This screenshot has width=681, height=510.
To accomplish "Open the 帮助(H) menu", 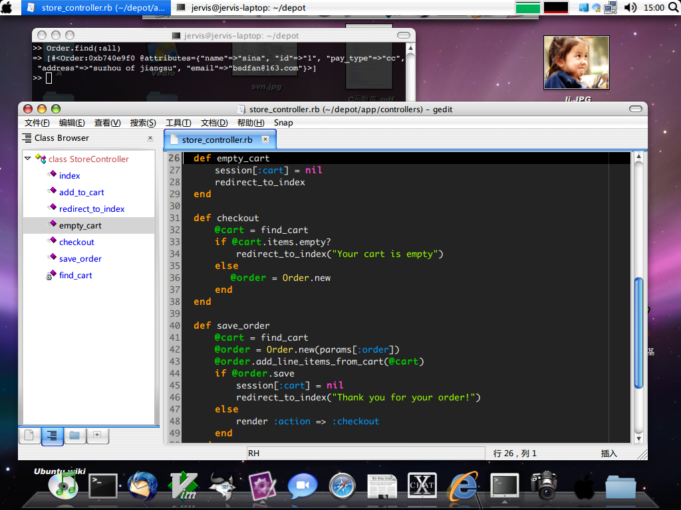I will click(251, 123).
